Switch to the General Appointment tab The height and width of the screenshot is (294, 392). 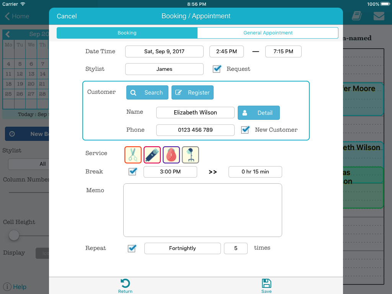click(268, 33)
